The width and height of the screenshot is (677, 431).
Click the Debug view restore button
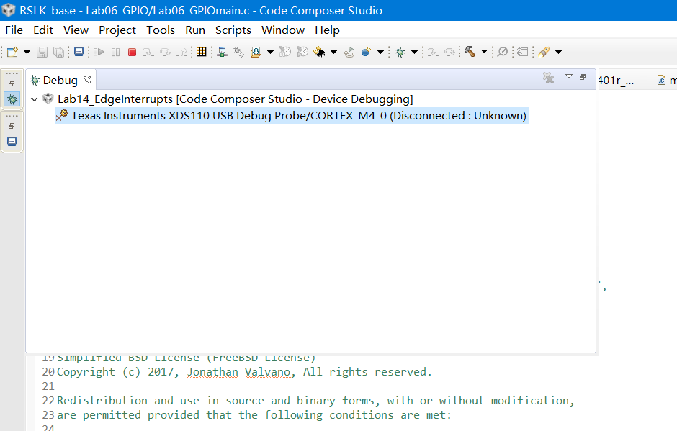point(583,77)
